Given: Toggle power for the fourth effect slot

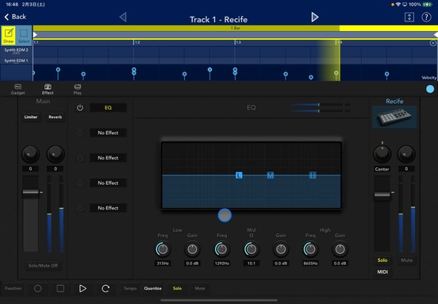Looking at the screenshot, I should pos(80,183).
